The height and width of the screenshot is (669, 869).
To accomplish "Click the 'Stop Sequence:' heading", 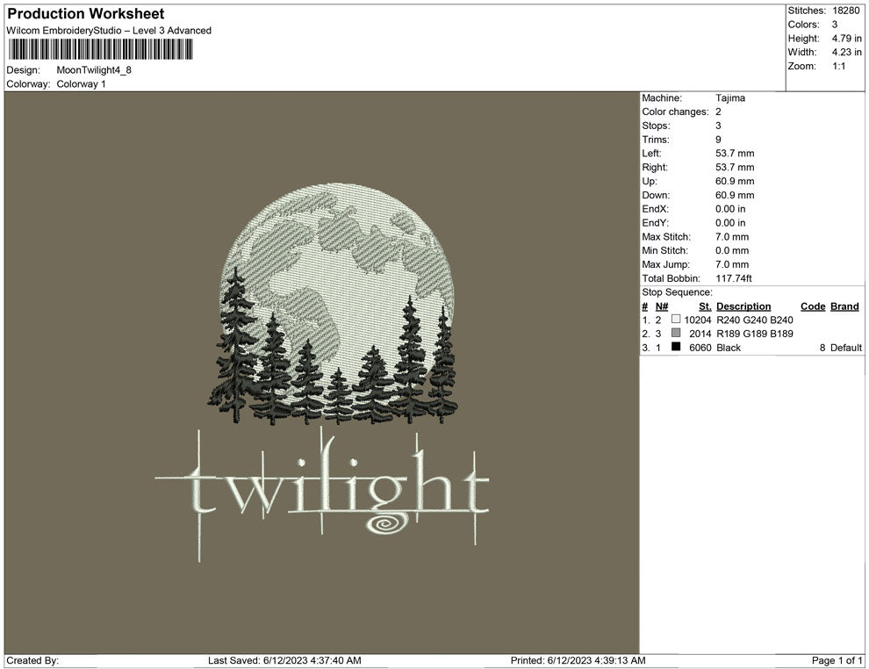I will (677, 292).
